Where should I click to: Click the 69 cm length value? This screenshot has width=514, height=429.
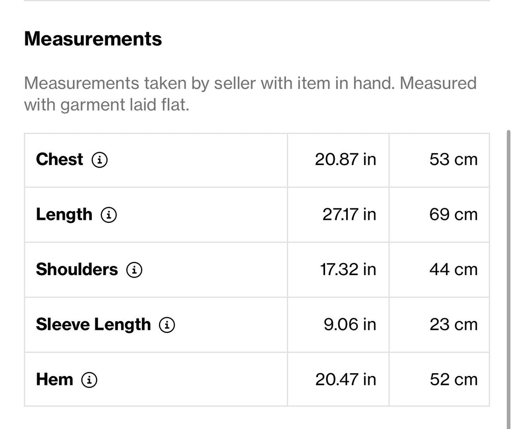453,215
